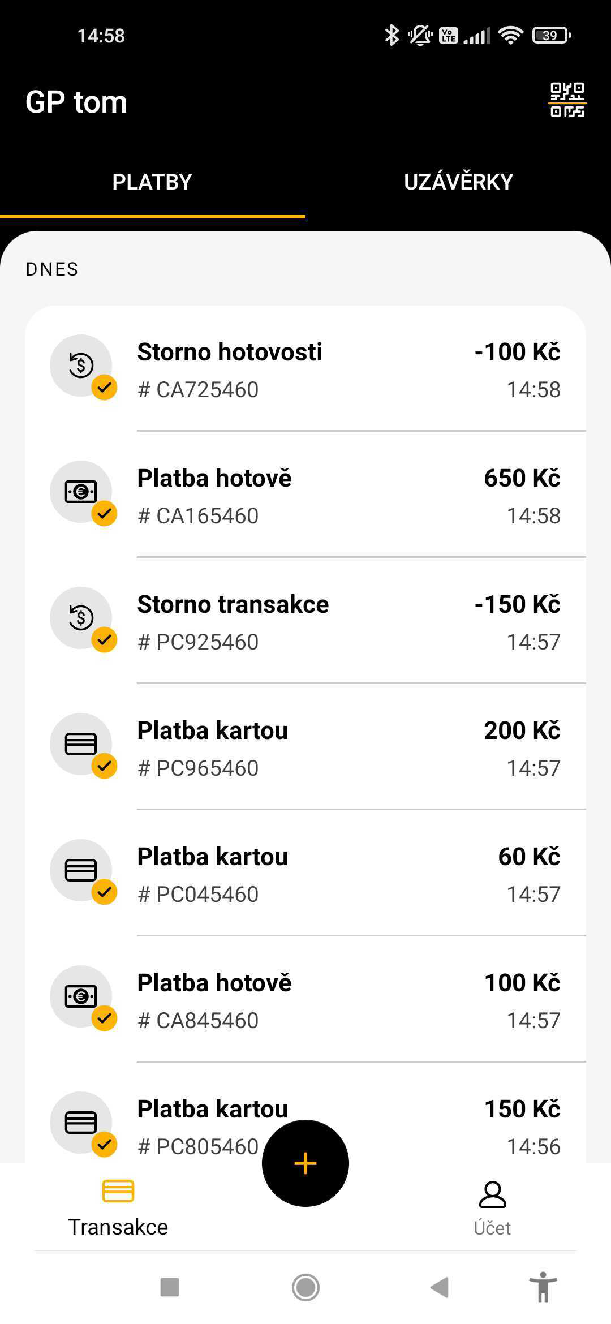This screenshot has height=1324, width=611.
Task: Open the QR code scanner
Action: click(x=567, y=100)
